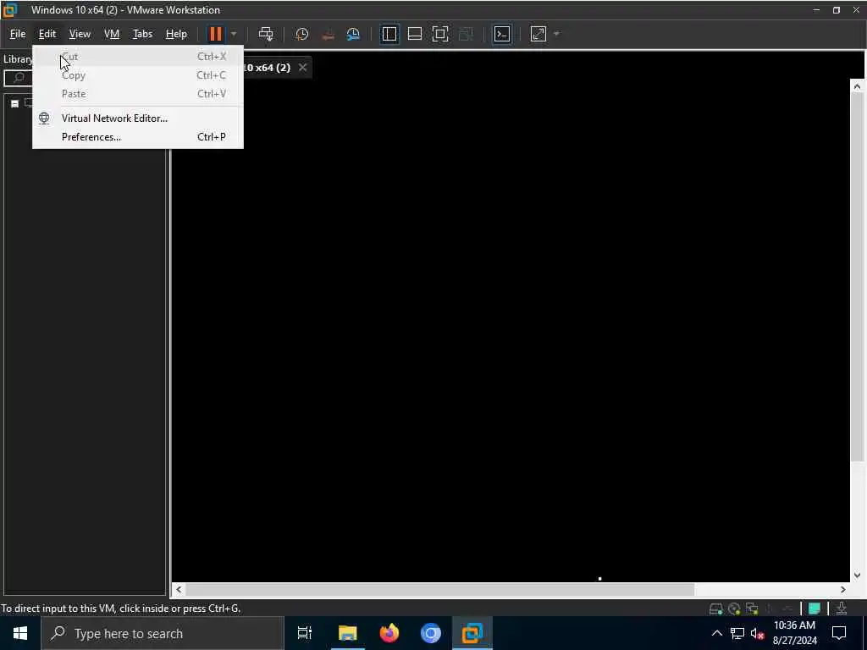Open Preferences from the Edit menu
This screenshot has width=867, height=650.
tap(138, 137)
